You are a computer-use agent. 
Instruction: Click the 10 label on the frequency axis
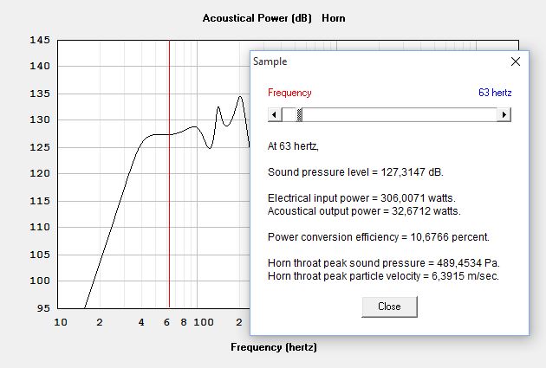(x=61, y=322)
